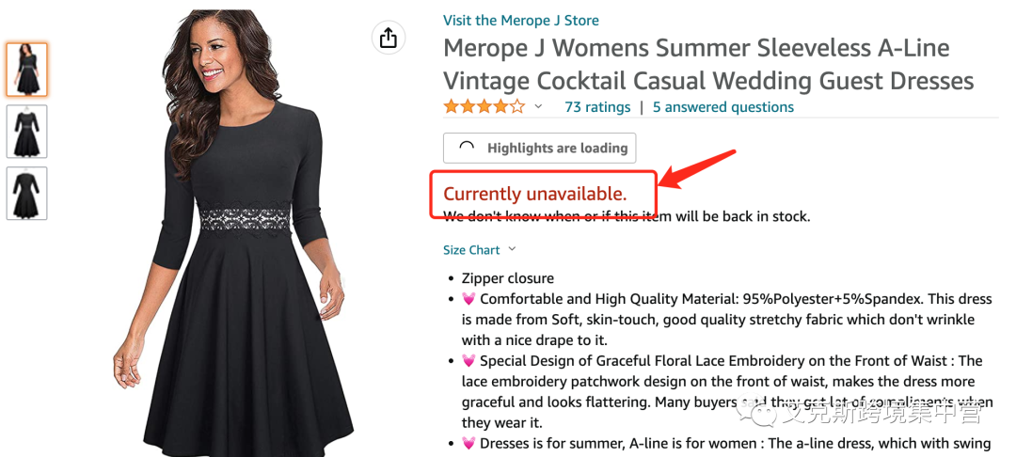
Task: Expand the chevron next to Size Chart
Action: 512,250
